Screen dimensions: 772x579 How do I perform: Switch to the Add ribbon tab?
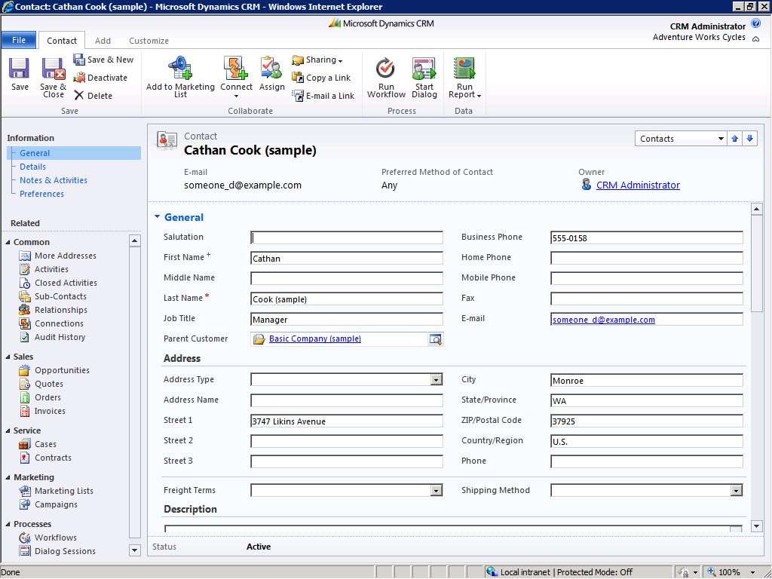click(x=103, y=41)
